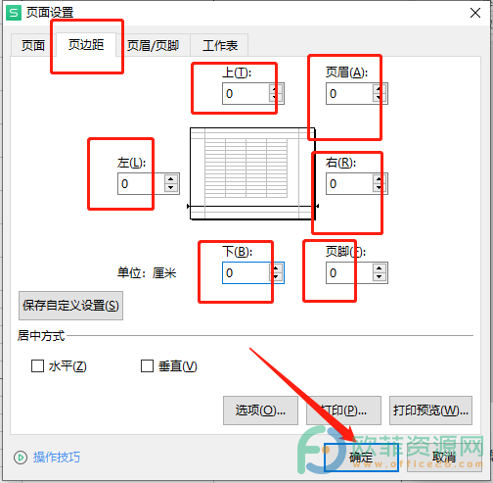
Task: Click the 页脚 footer margin field
Action: coord(349,273)
